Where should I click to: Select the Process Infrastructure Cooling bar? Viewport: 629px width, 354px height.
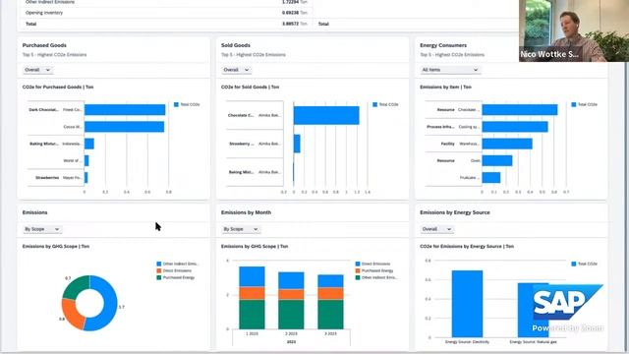click(515, 127)
